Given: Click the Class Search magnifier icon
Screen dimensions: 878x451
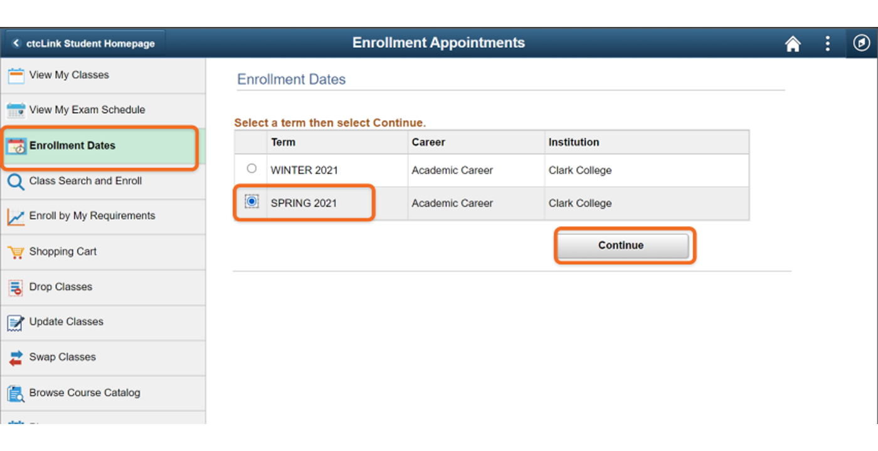Looking at the screenshot, I should [x=16, y=182].
